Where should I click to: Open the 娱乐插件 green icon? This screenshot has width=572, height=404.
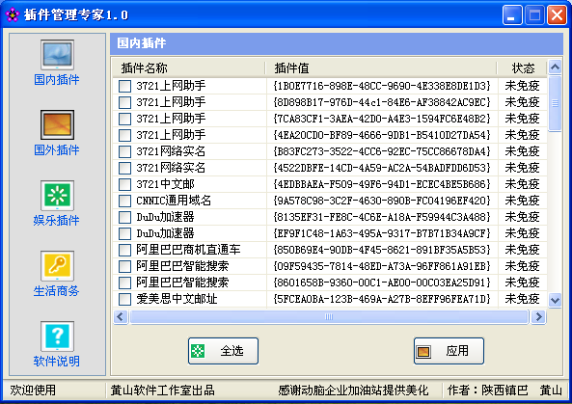point(57,196)
